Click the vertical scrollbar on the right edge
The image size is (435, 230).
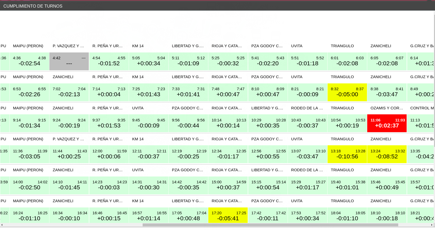(x=434, y=79)
